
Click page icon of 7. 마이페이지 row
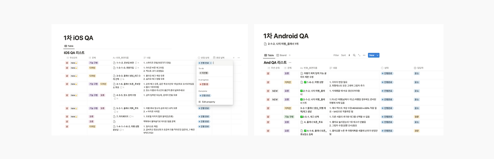click(x=114, y=116)
